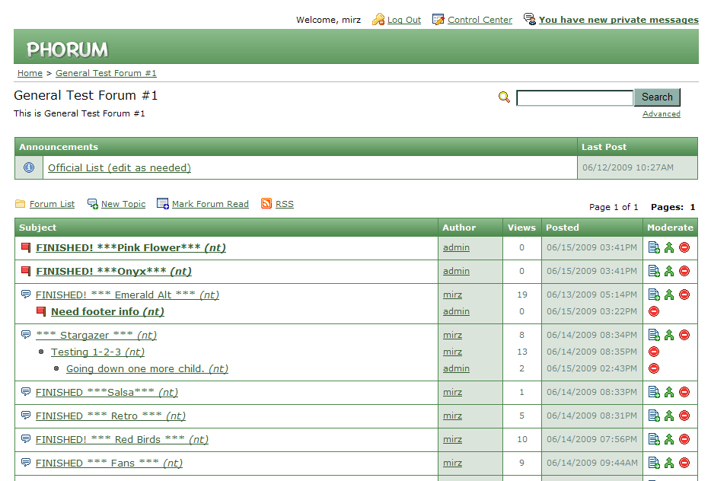Screen dimensions: 711x481
Task: Move the Emerald Alt topic using its icon
Action: [x=654, y=295]
